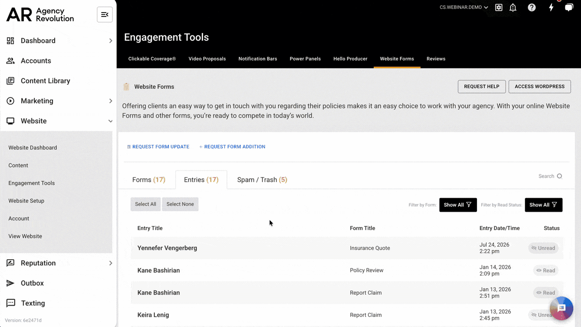Click the Marketing play-circle icon

(10, 101)
